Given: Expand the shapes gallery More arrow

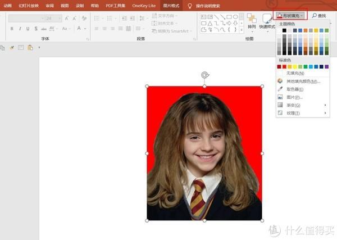Looking at the screenshot, I should pyautogui.click(x=242, y=30).
